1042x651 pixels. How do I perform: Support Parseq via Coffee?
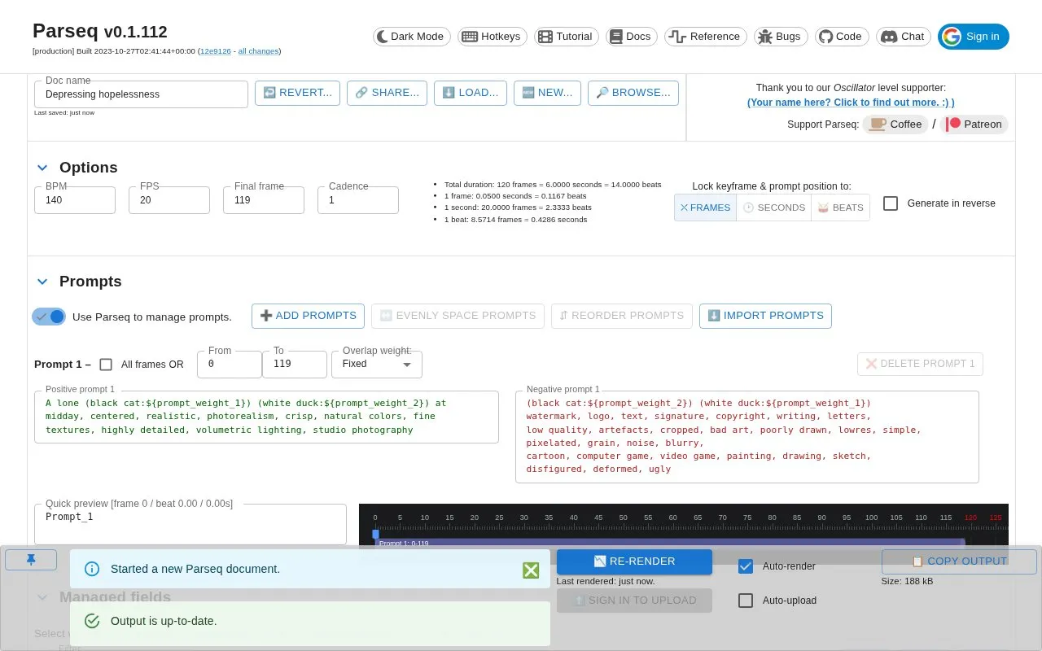point(895,125)
